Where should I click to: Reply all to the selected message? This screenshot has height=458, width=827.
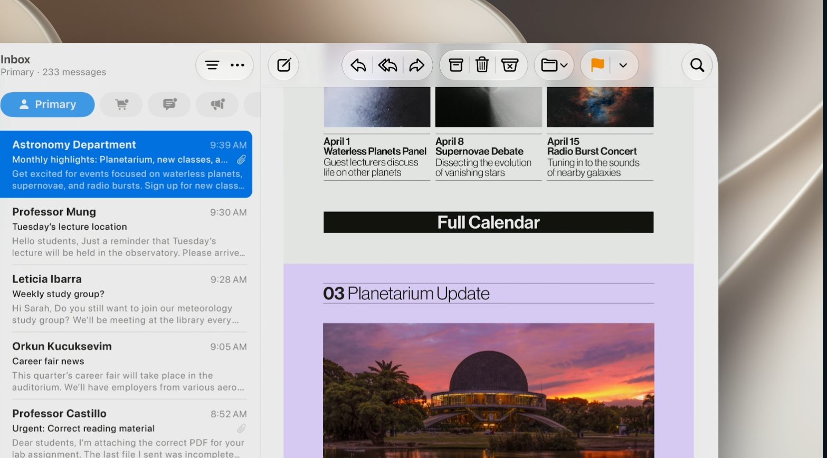(388, 65)
